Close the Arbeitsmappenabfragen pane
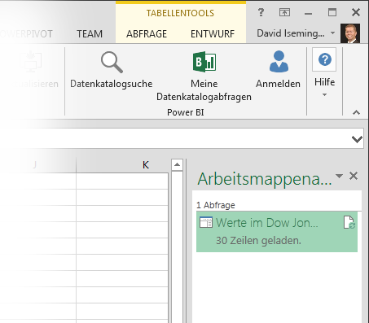The width and height of the screenshot is (369, 323). coord(354,176)
